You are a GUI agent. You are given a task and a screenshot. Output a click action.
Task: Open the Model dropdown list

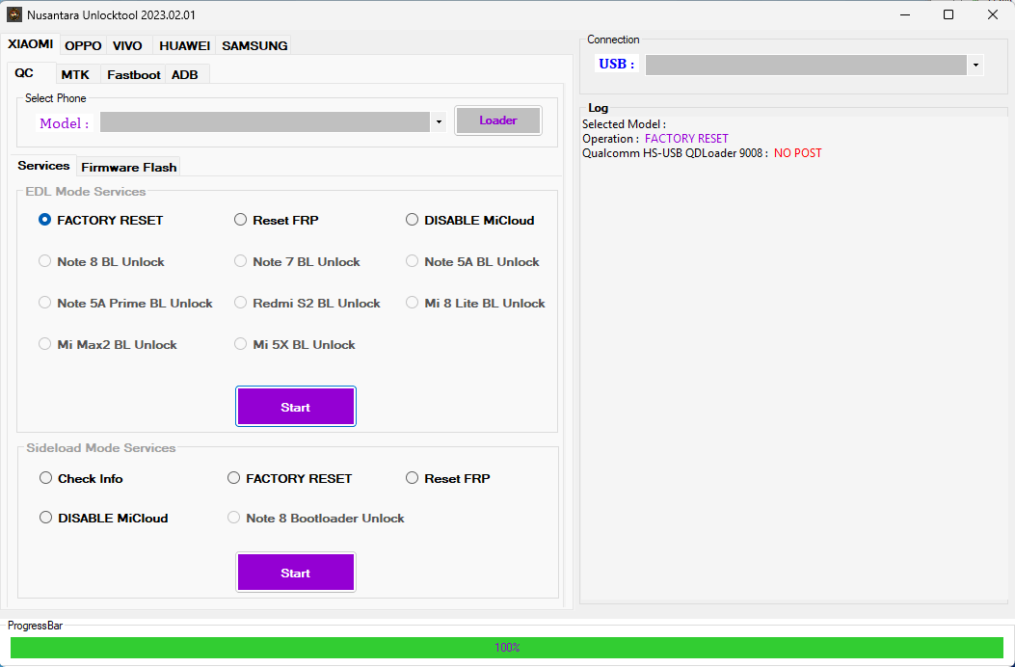439,121
